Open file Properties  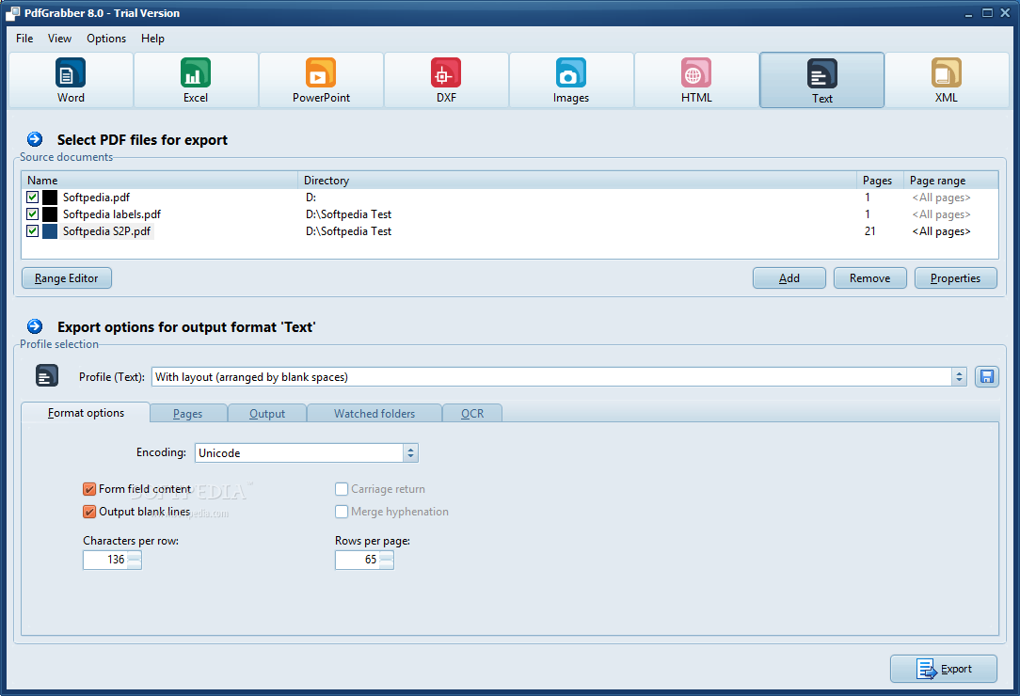pyautogui.click(x=956, y=277)
